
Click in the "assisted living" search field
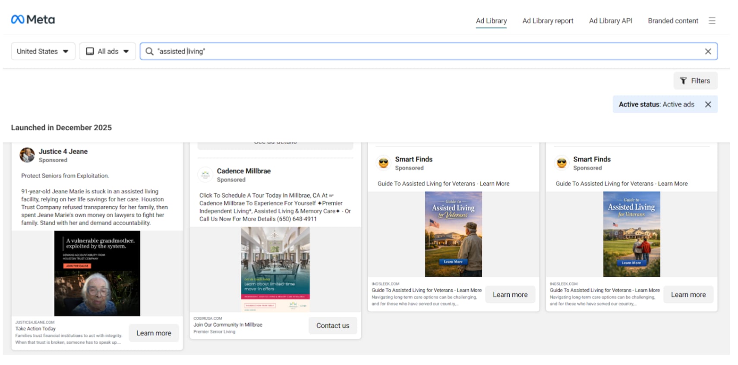point(429,51)
